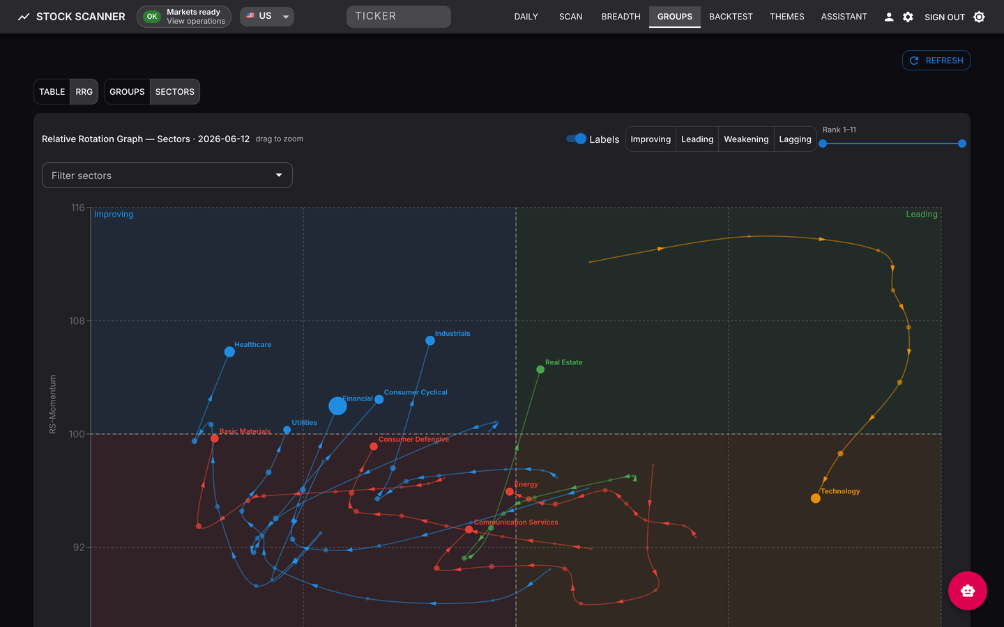Click the US flag icon

pos(250,15)
